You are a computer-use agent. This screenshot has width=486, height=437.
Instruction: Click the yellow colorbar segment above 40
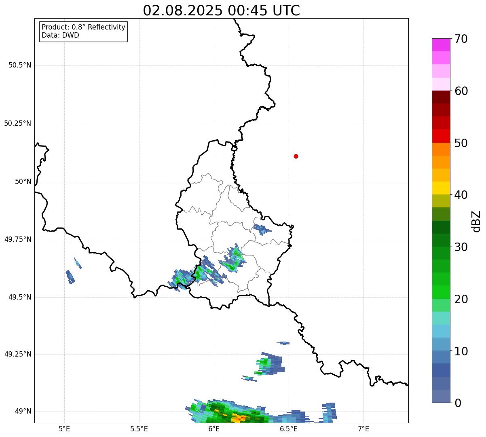[441, 188]
